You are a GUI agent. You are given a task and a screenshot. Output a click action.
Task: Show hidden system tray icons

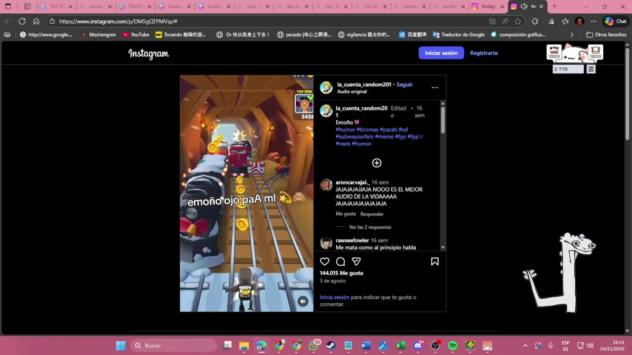(x=525, y=346)
